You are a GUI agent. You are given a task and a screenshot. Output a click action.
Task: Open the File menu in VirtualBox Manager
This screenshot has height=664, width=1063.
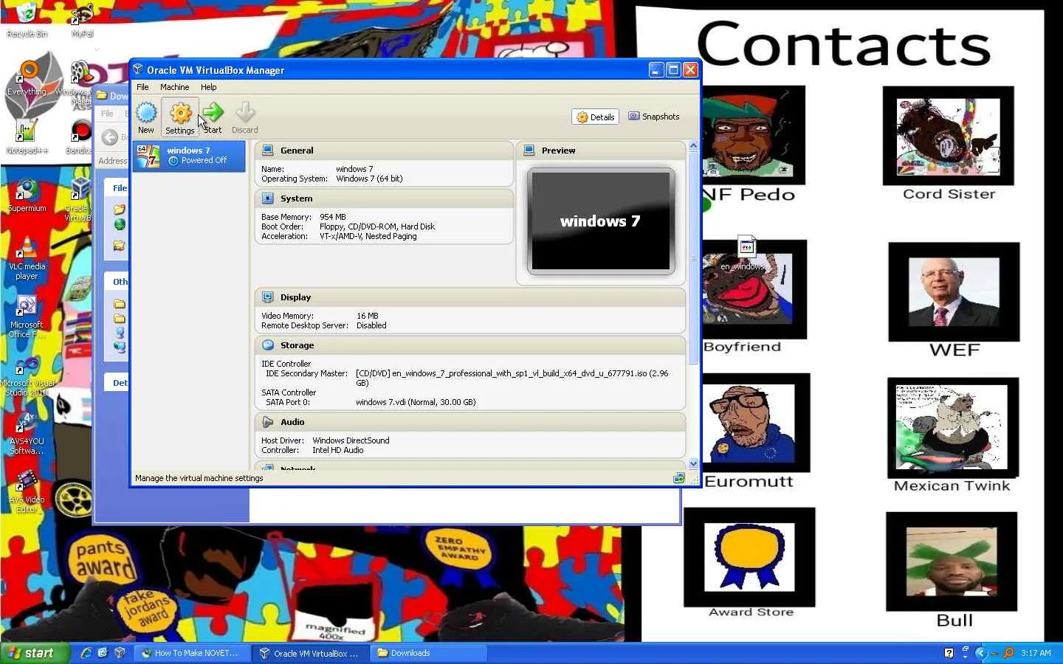click(142, 87)
